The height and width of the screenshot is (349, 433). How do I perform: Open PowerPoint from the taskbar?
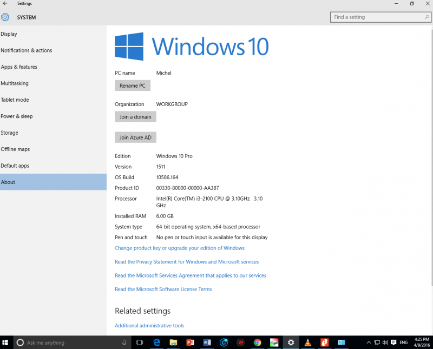pyautogui.click(x=190, y=343)
